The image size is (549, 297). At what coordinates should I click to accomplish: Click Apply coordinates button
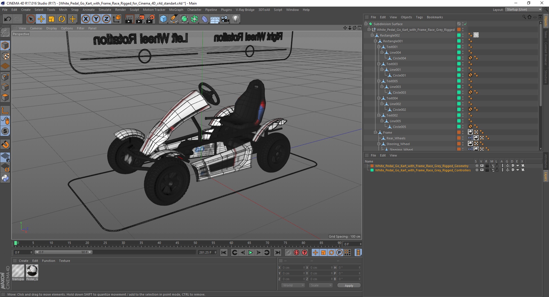tap(349, 285)
